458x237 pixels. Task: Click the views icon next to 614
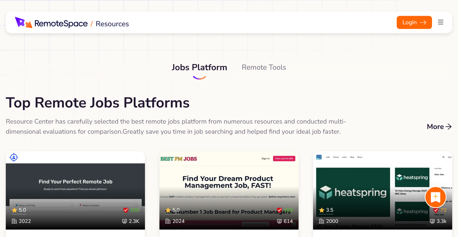(x=279, y=221)
